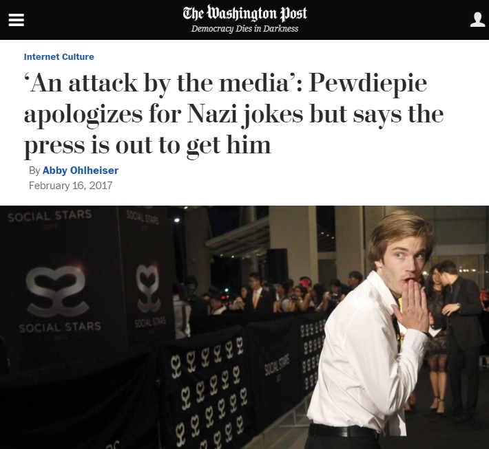Select the article headline text
489x449 pixels.
pyautogui.click(x=234, y=114)
